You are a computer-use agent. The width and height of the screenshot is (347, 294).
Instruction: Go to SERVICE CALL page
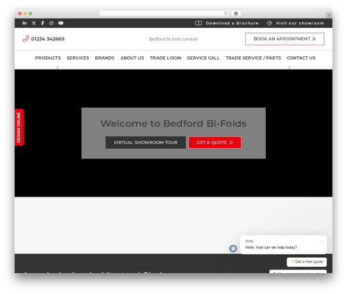tap(203, 58)
